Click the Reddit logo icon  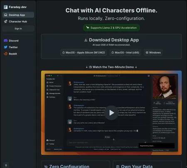[5, 54]
